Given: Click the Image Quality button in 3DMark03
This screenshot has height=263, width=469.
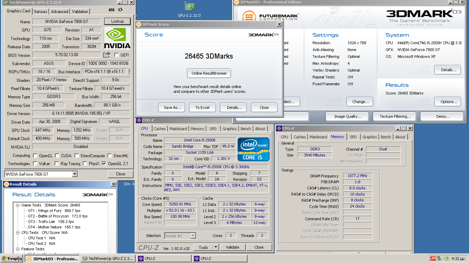Looking at the screenshot, I should point(348,116).
